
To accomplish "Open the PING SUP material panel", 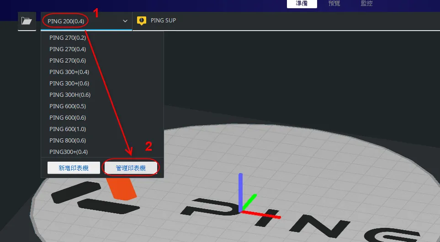I will pyautogui.click(x=163, y=21).
